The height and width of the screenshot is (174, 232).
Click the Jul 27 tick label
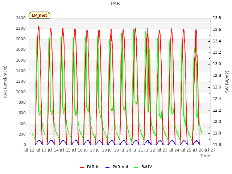tap(210, 150)
